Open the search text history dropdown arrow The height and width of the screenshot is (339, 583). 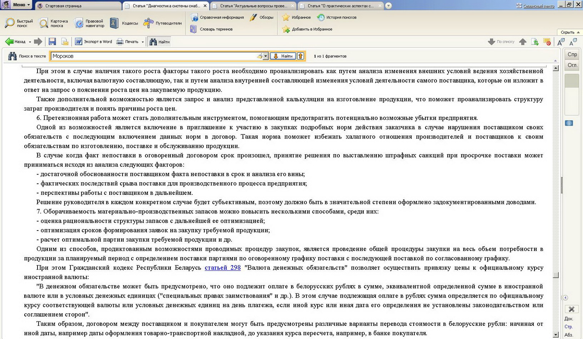pyautogui.click(x=265, y=56)
